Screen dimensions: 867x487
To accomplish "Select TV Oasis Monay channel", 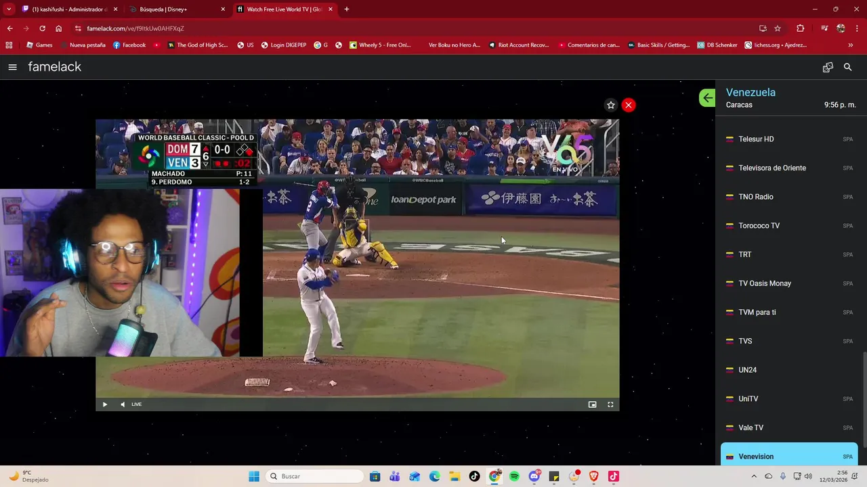I will click(x=789, y=283).
